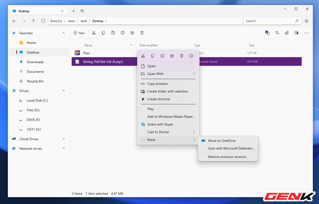Collapse the Drives section
This screenshot has width=319, height=204.
pos(64,91)
